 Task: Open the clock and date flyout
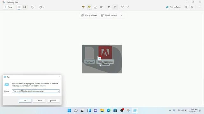click(193, 111)
